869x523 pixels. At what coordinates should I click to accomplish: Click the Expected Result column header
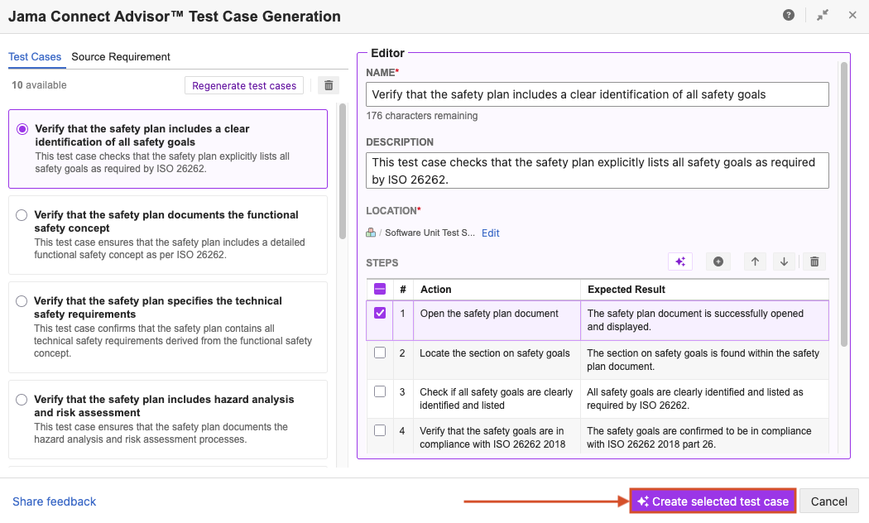click(x=704, y=289)
